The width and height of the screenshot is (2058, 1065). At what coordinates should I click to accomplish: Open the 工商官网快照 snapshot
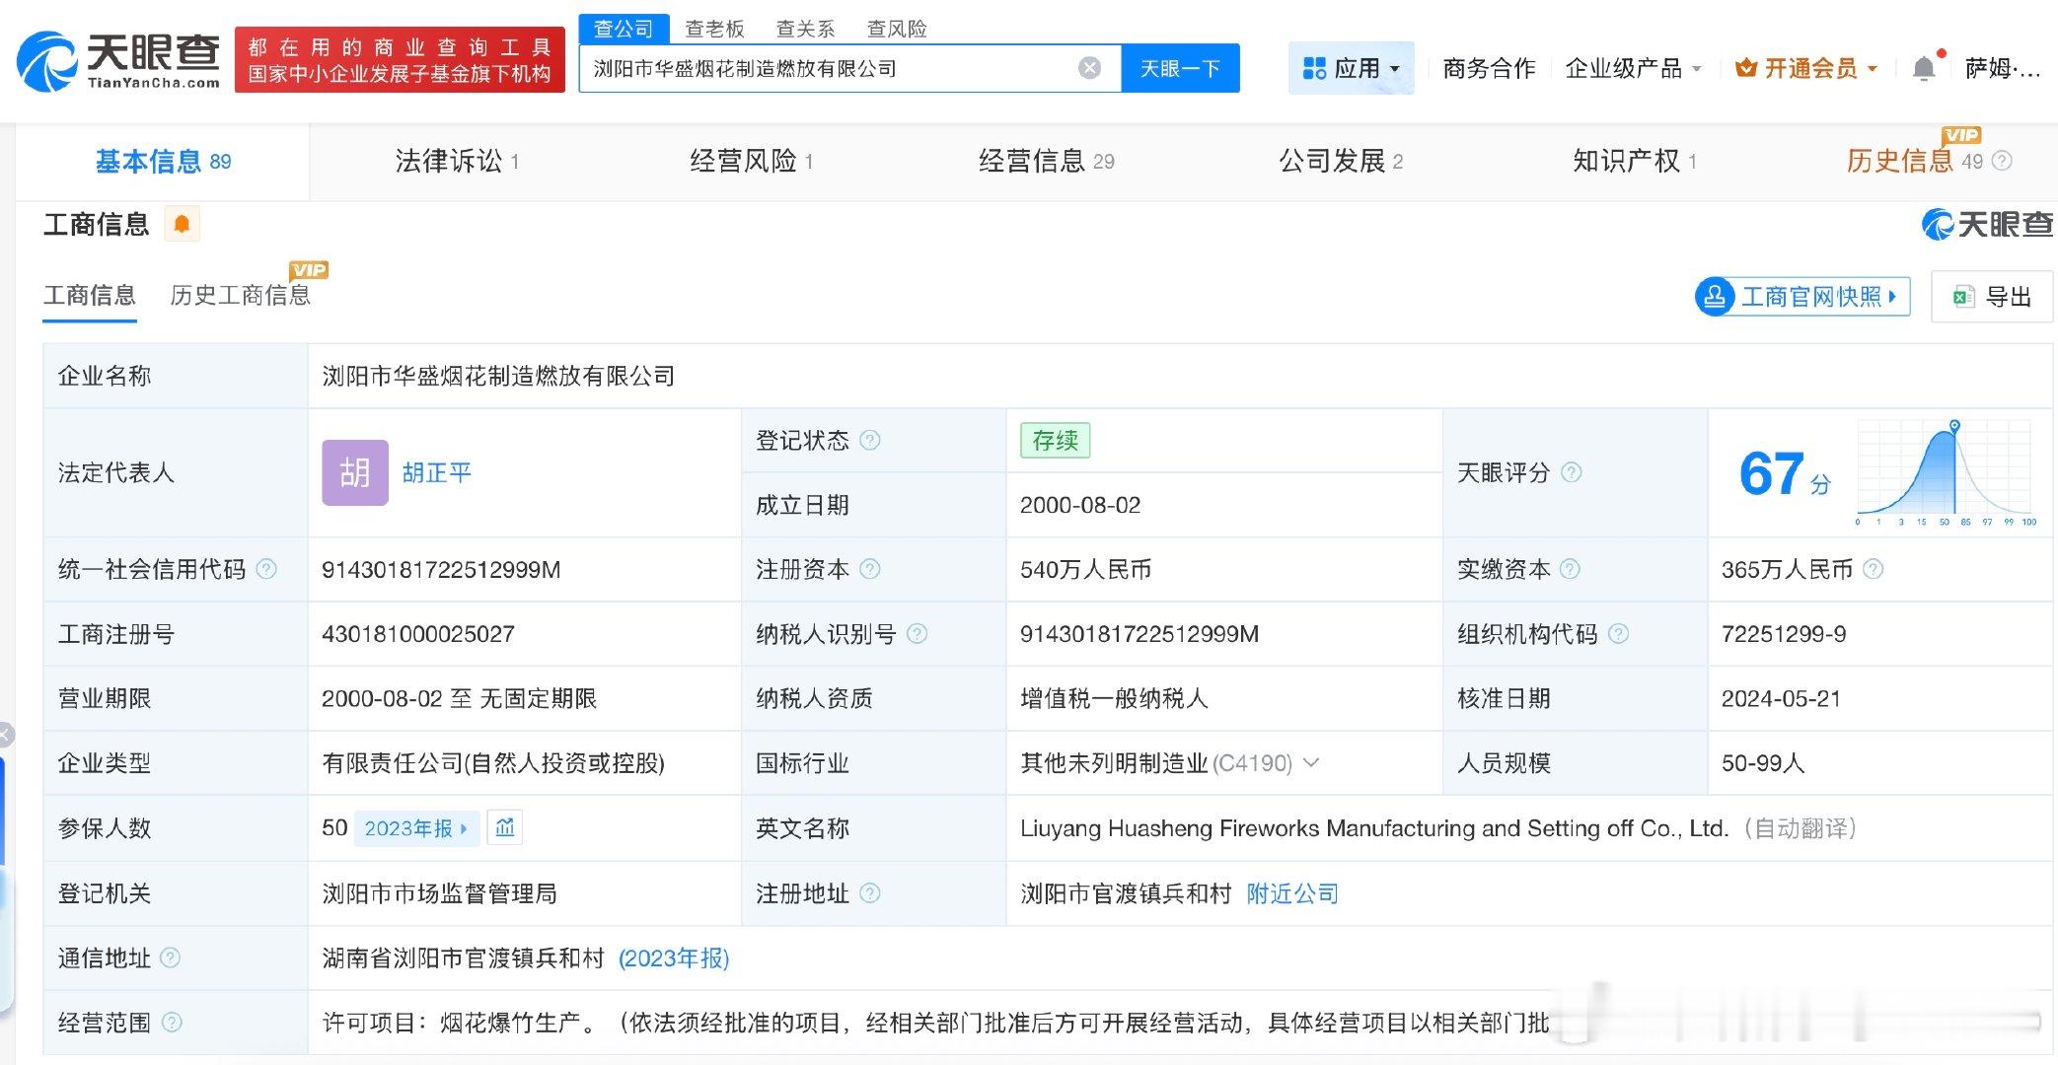(x=1802, y=297)
